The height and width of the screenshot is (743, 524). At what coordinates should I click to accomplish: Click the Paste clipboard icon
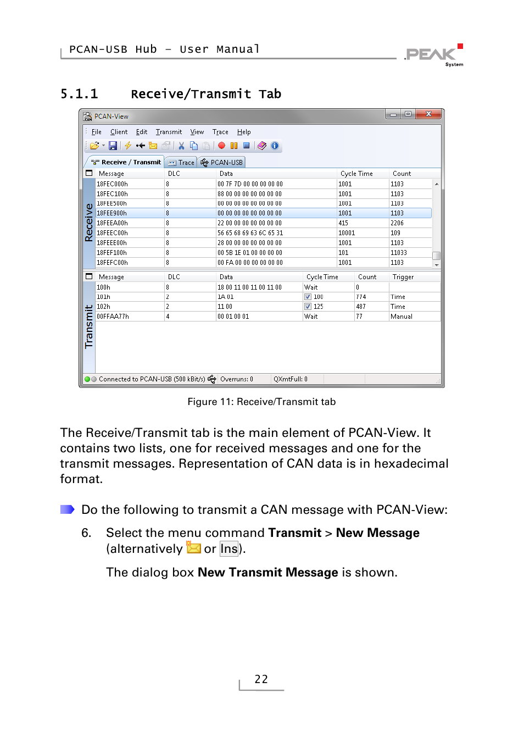pyautogui.click(x=207, y=146)
